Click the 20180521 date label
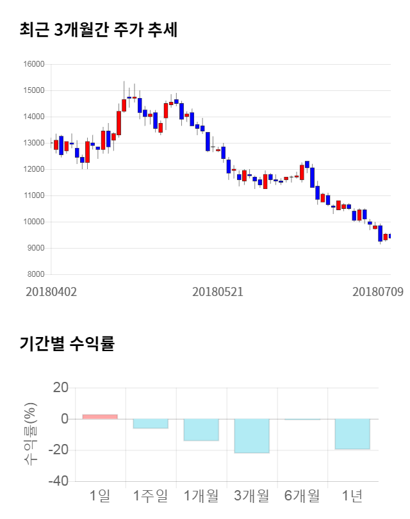The image size is (410, 519). click(218, 292)
